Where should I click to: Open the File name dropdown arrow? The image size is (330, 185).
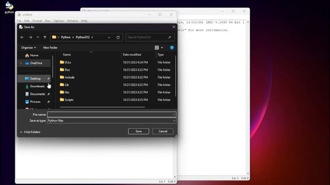point(174,115)
